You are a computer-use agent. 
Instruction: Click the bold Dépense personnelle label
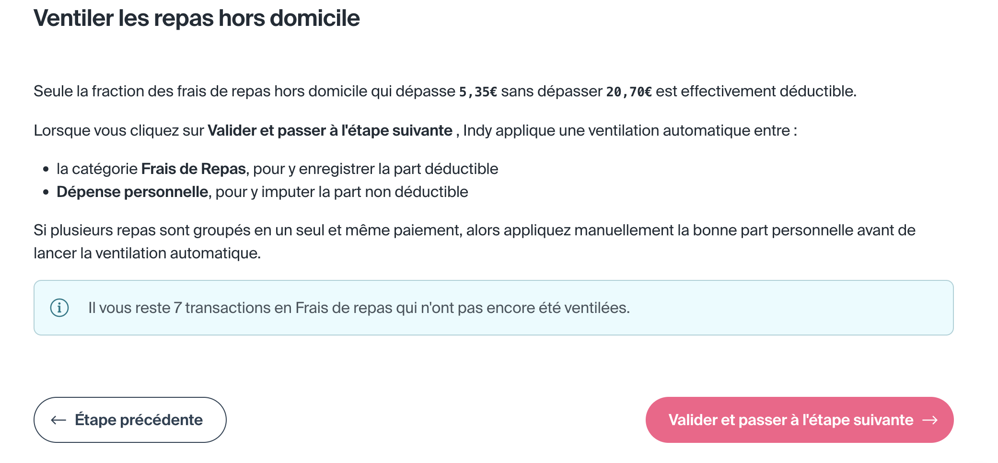pos(132,192)
